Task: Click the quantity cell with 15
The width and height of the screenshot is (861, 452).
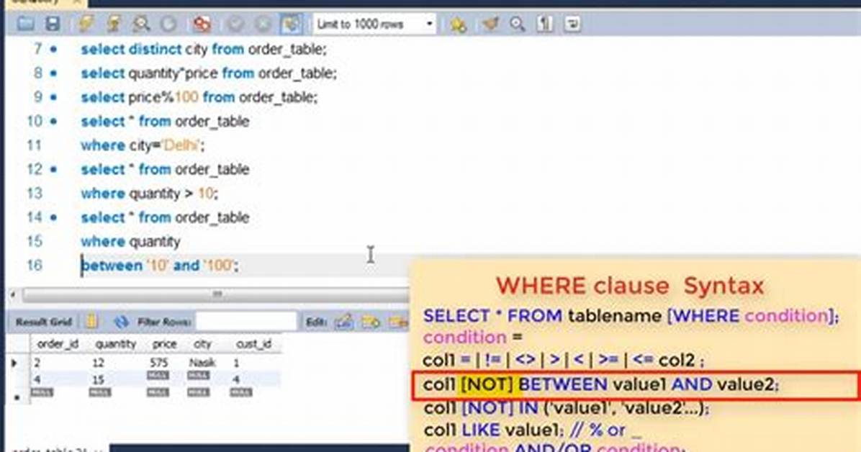Action: point(99,379)
